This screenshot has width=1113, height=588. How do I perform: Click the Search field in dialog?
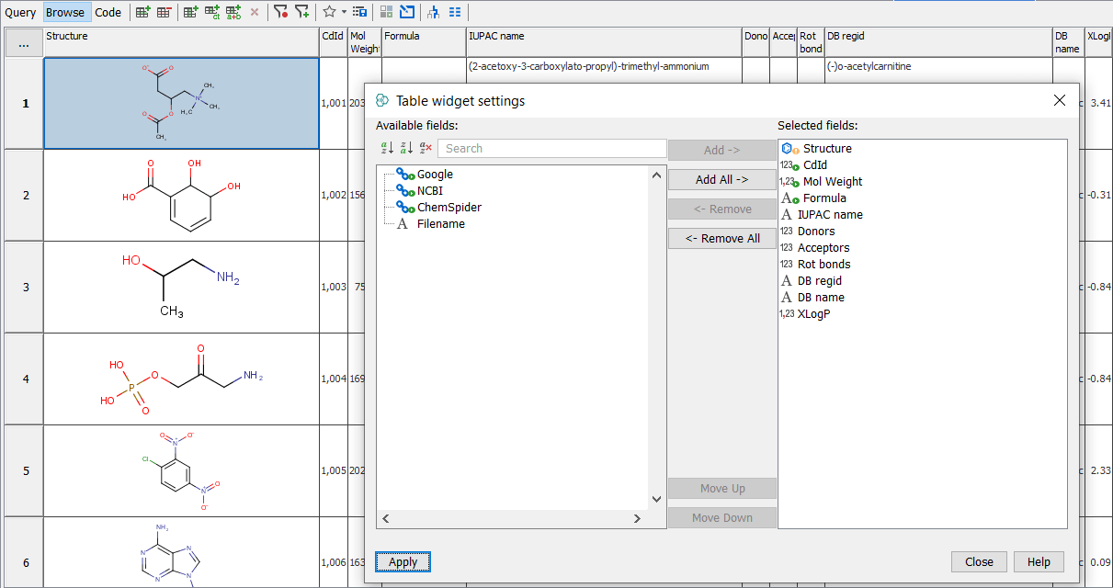click(x=551, y=148)
